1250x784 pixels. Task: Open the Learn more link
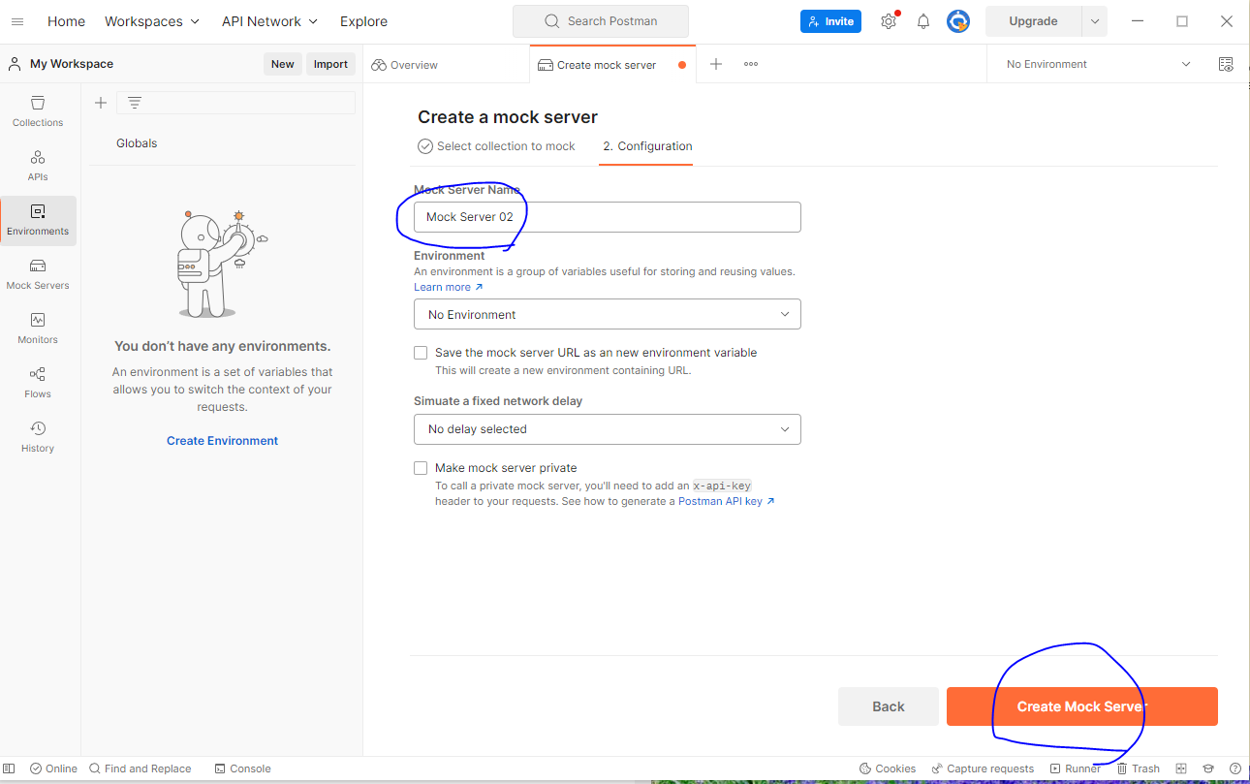(x=448, y=287)
